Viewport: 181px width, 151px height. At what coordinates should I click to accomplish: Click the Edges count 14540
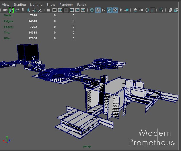(x=33, y=21)
